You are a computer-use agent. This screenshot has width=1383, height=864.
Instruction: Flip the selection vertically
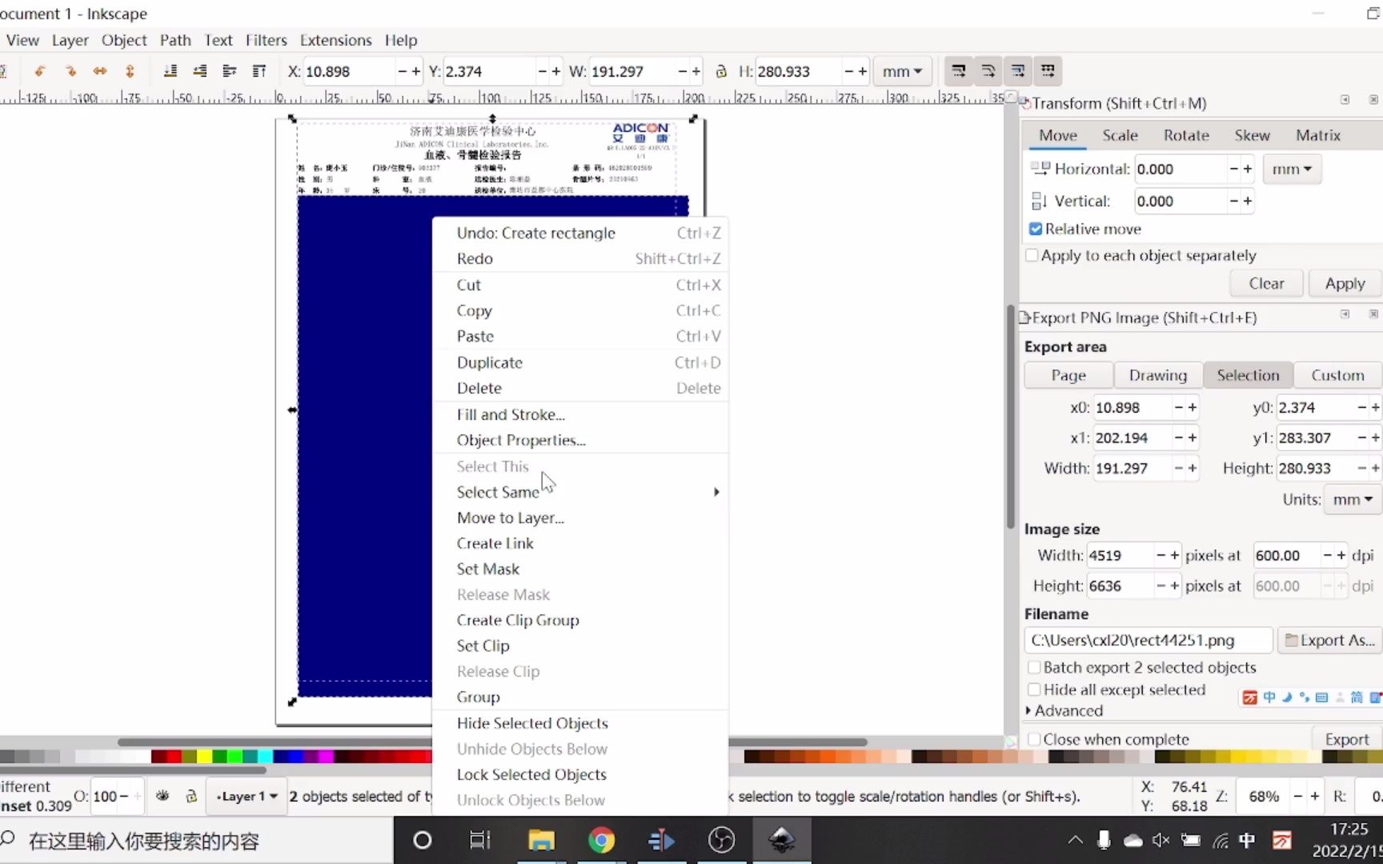(130, 70)
